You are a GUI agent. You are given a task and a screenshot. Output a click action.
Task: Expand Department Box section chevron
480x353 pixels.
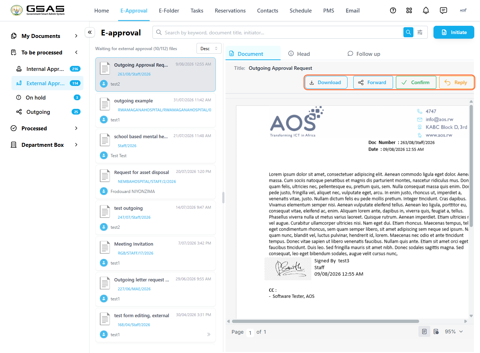(x=76, y=145)
